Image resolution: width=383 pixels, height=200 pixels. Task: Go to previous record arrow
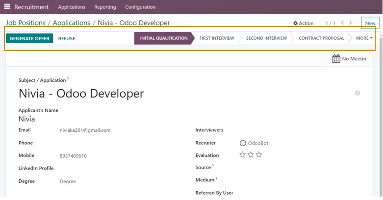tap(342, 23)
